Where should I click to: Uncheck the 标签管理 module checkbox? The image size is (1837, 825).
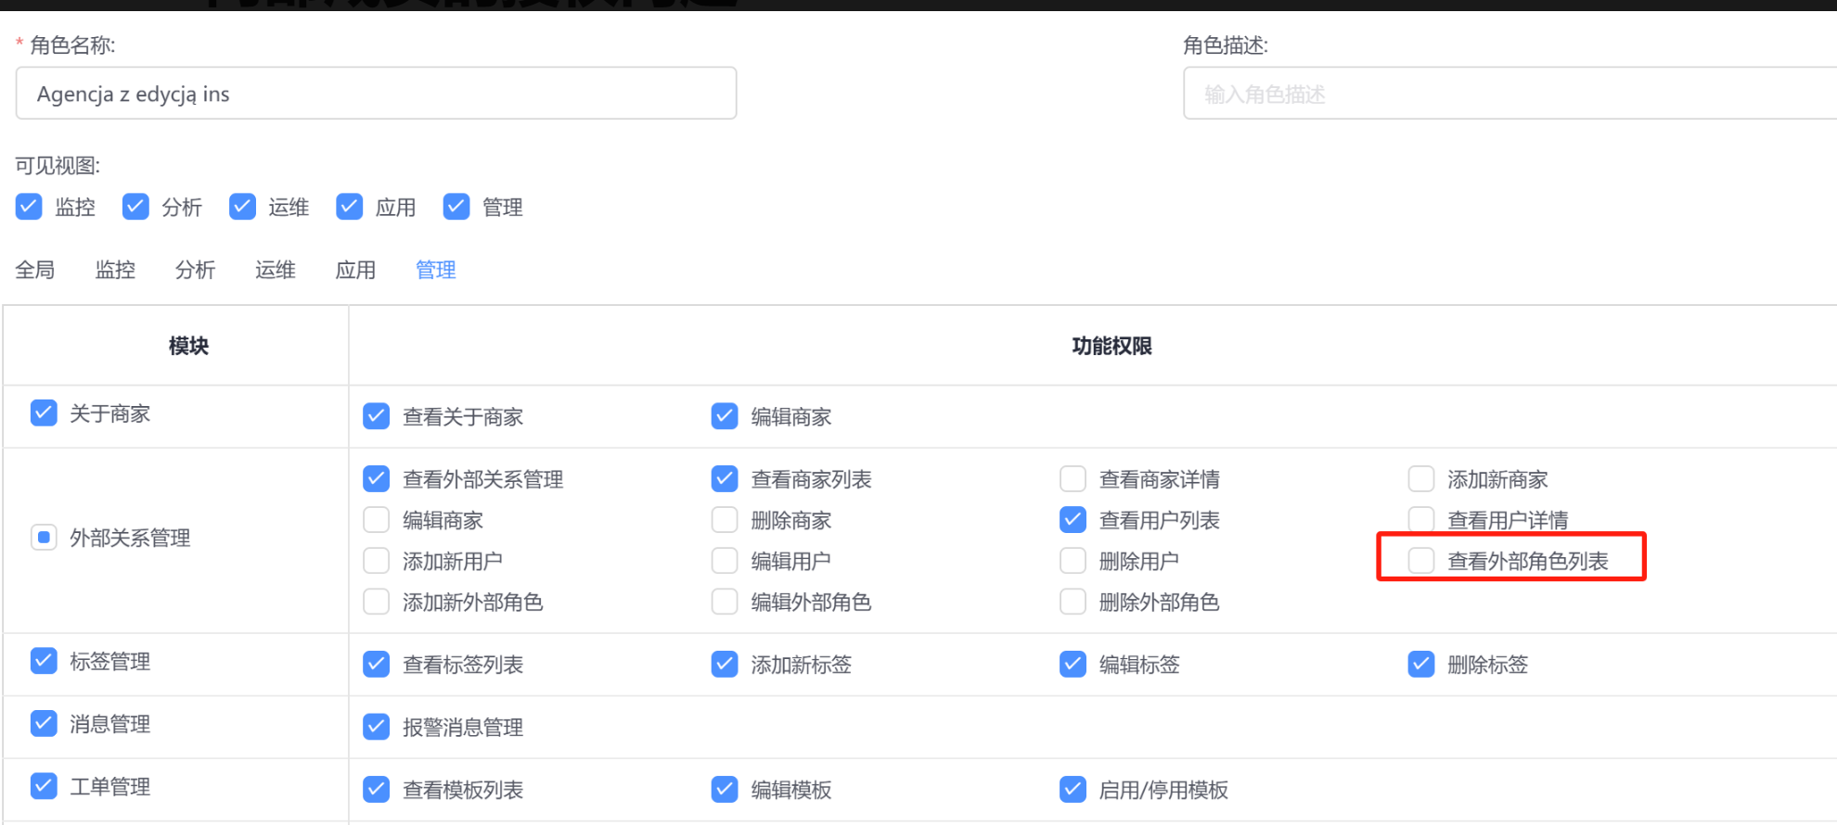coord(44,660)
